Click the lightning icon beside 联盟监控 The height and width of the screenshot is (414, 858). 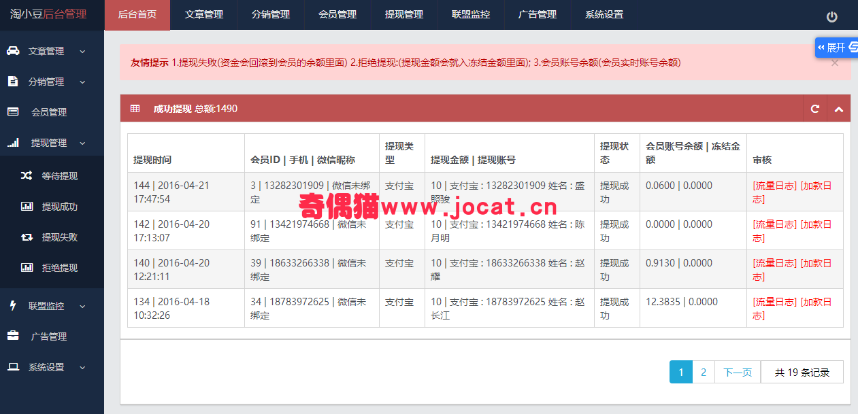pos(12,305)
